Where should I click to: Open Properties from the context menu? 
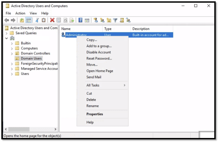[x=103, y=114]
